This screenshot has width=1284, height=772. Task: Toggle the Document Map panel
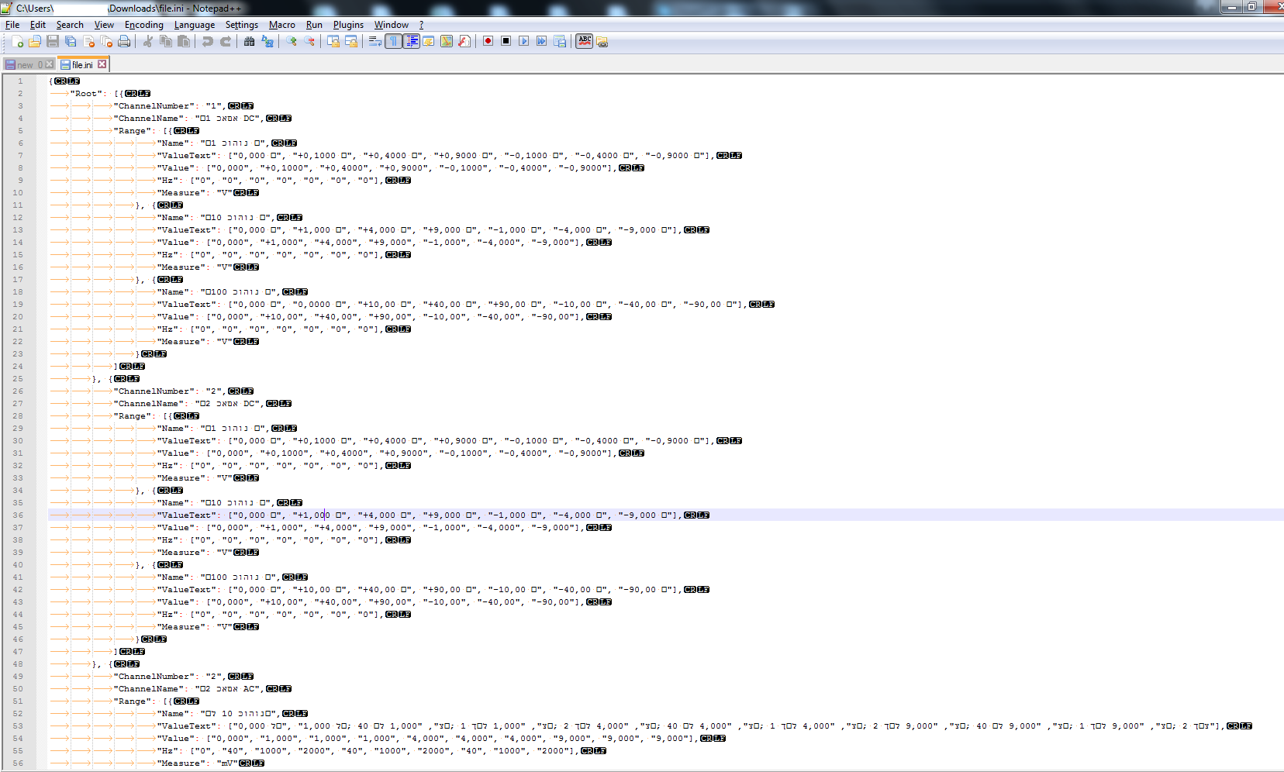[446, 41]
